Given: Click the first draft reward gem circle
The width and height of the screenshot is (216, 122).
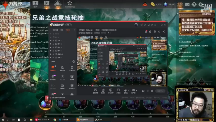Looking at the screenshot, I should tap(45, 103).
